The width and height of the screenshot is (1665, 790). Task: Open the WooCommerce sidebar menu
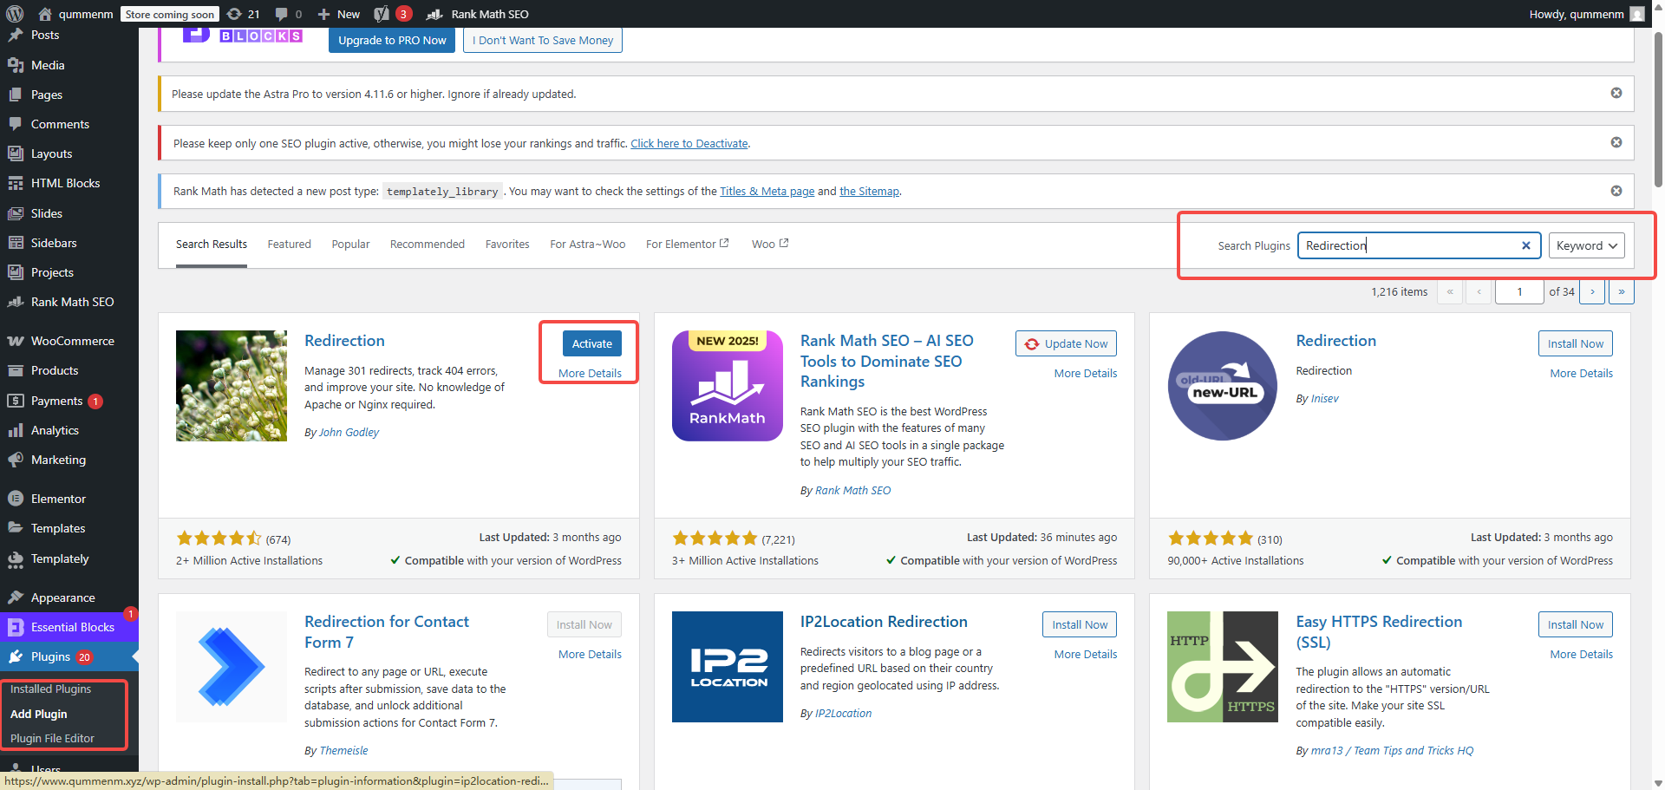coord(72,341)
